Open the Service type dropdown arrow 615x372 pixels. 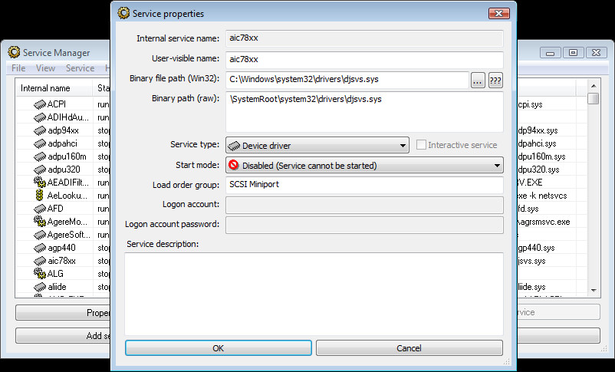(403, 146)
